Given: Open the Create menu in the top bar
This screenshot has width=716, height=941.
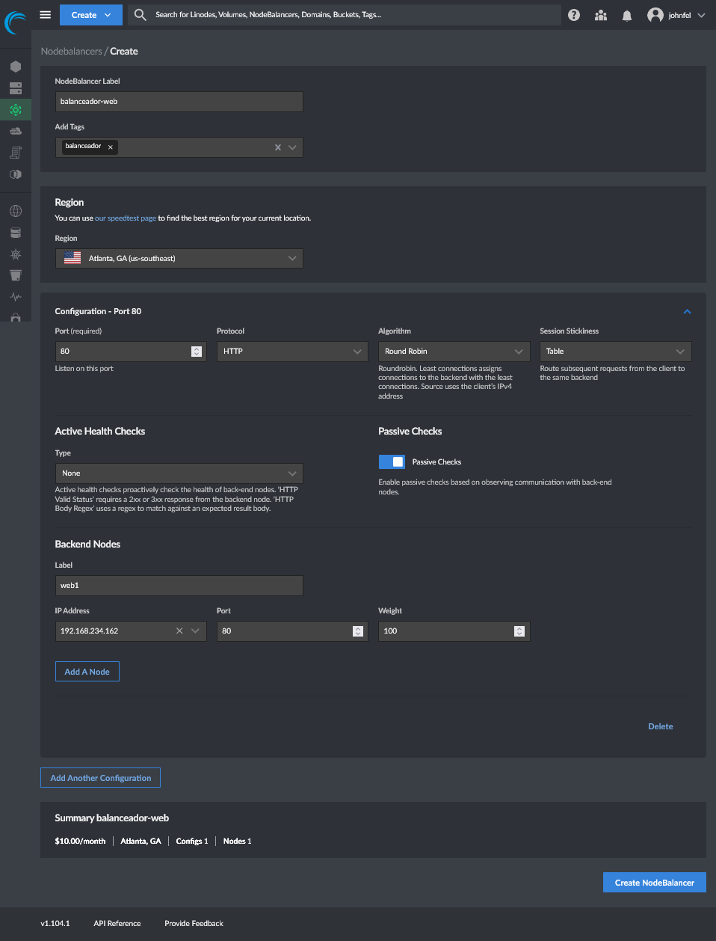Looking at the screenshot, I should (90, 15).
